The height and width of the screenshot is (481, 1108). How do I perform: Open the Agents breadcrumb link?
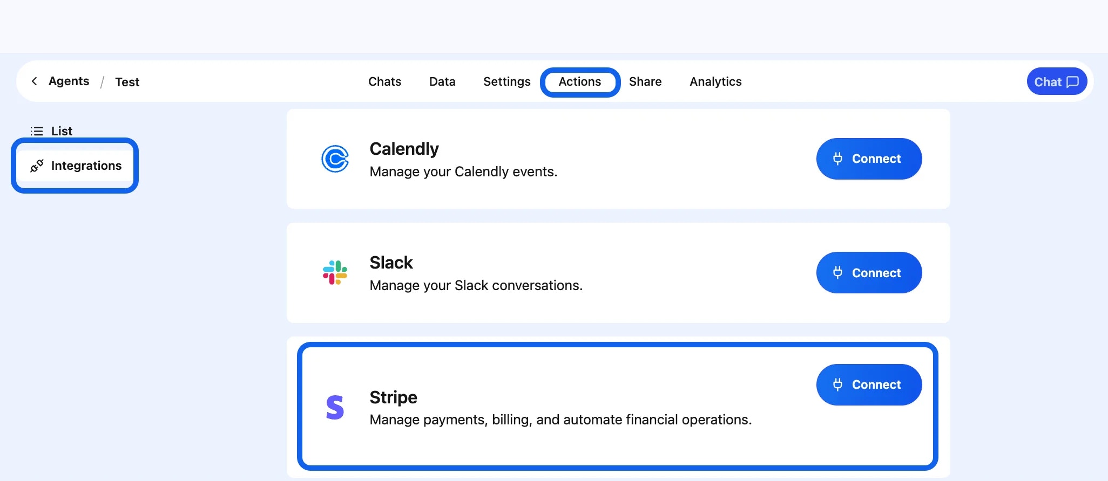point(69,81)
